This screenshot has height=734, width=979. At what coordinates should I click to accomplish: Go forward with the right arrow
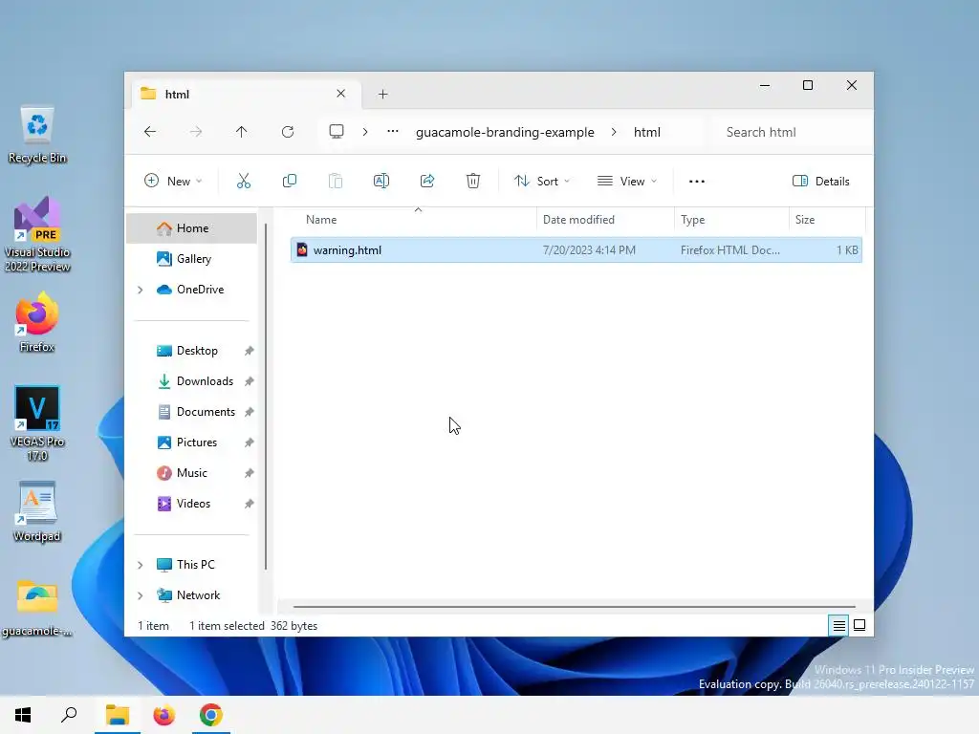[x=196, y=132]
